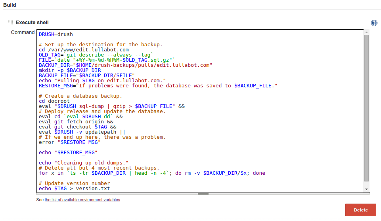This screenshot has width=381, height=221.
Task: Click the BACKUP_DIR= assignment line
Action: [125, 65]
